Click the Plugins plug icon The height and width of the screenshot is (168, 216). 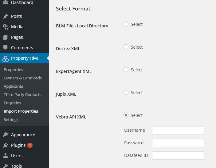tap(6, 145)
